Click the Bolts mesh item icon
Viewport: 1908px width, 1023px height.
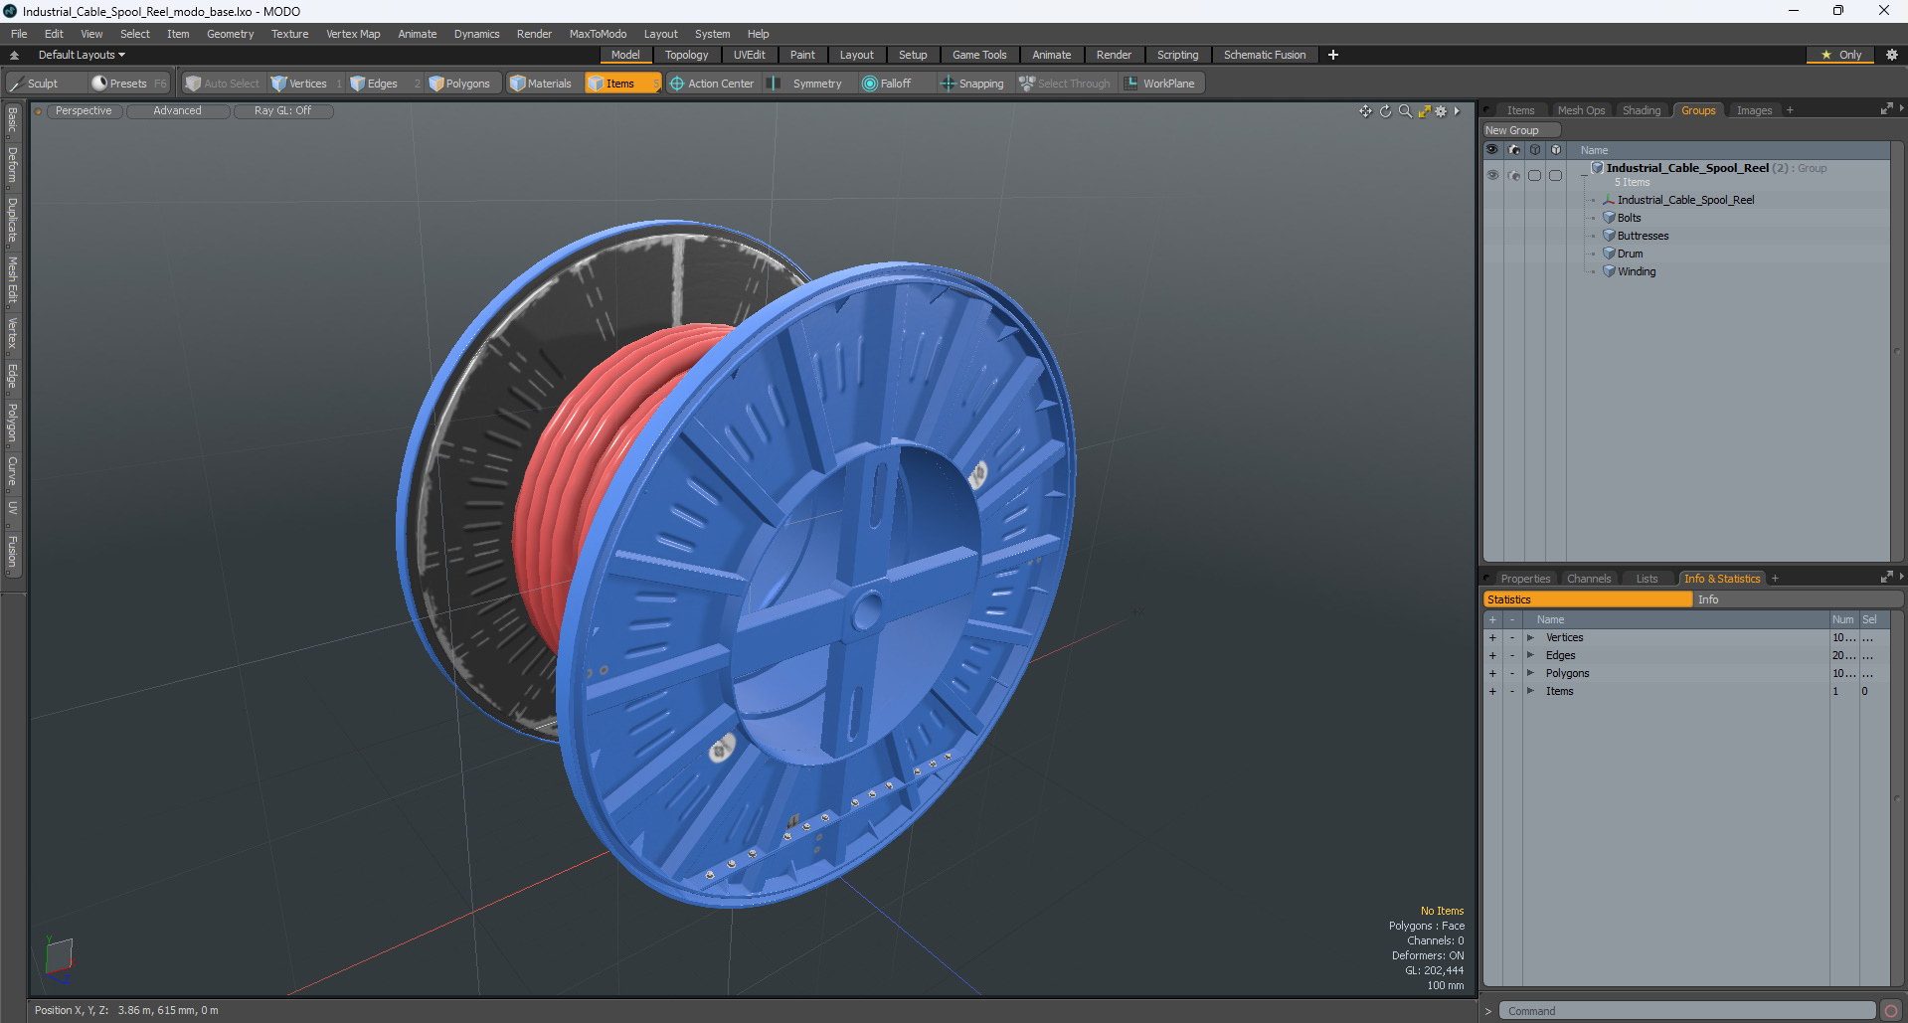(1609, 218)
